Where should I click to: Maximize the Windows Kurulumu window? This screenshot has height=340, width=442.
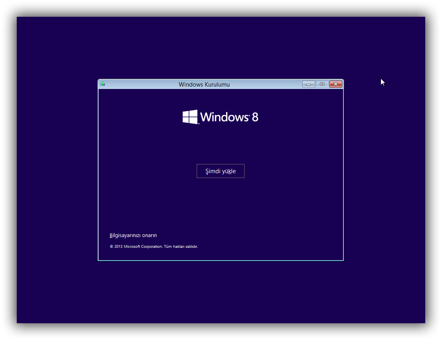tap(322, 84)
